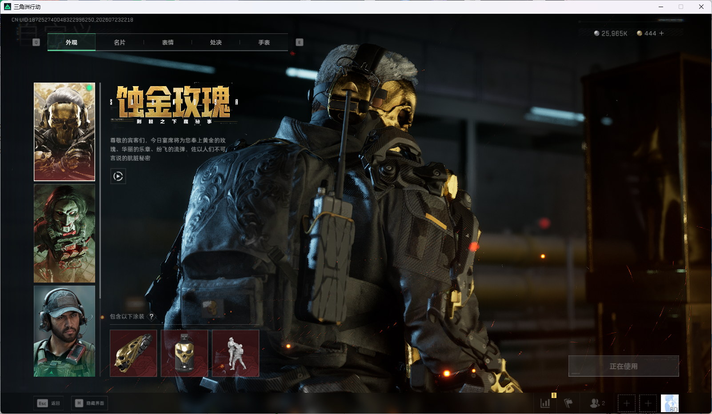This screenshot has width=712, height=414.
Task: Select the golden knuckle weapon skin item
Action: pyautogui.click(x=133, y=353)
